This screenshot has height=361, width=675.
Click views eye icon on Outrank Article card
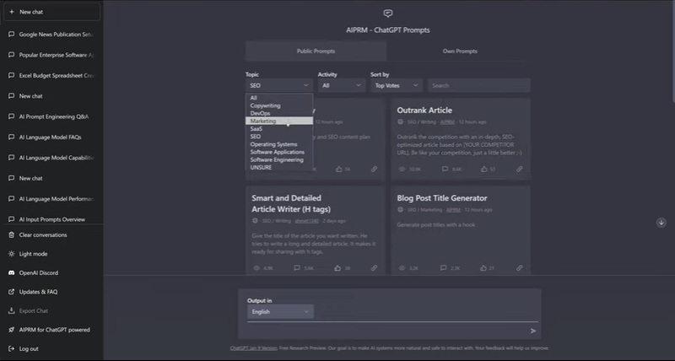coord(402,169)
